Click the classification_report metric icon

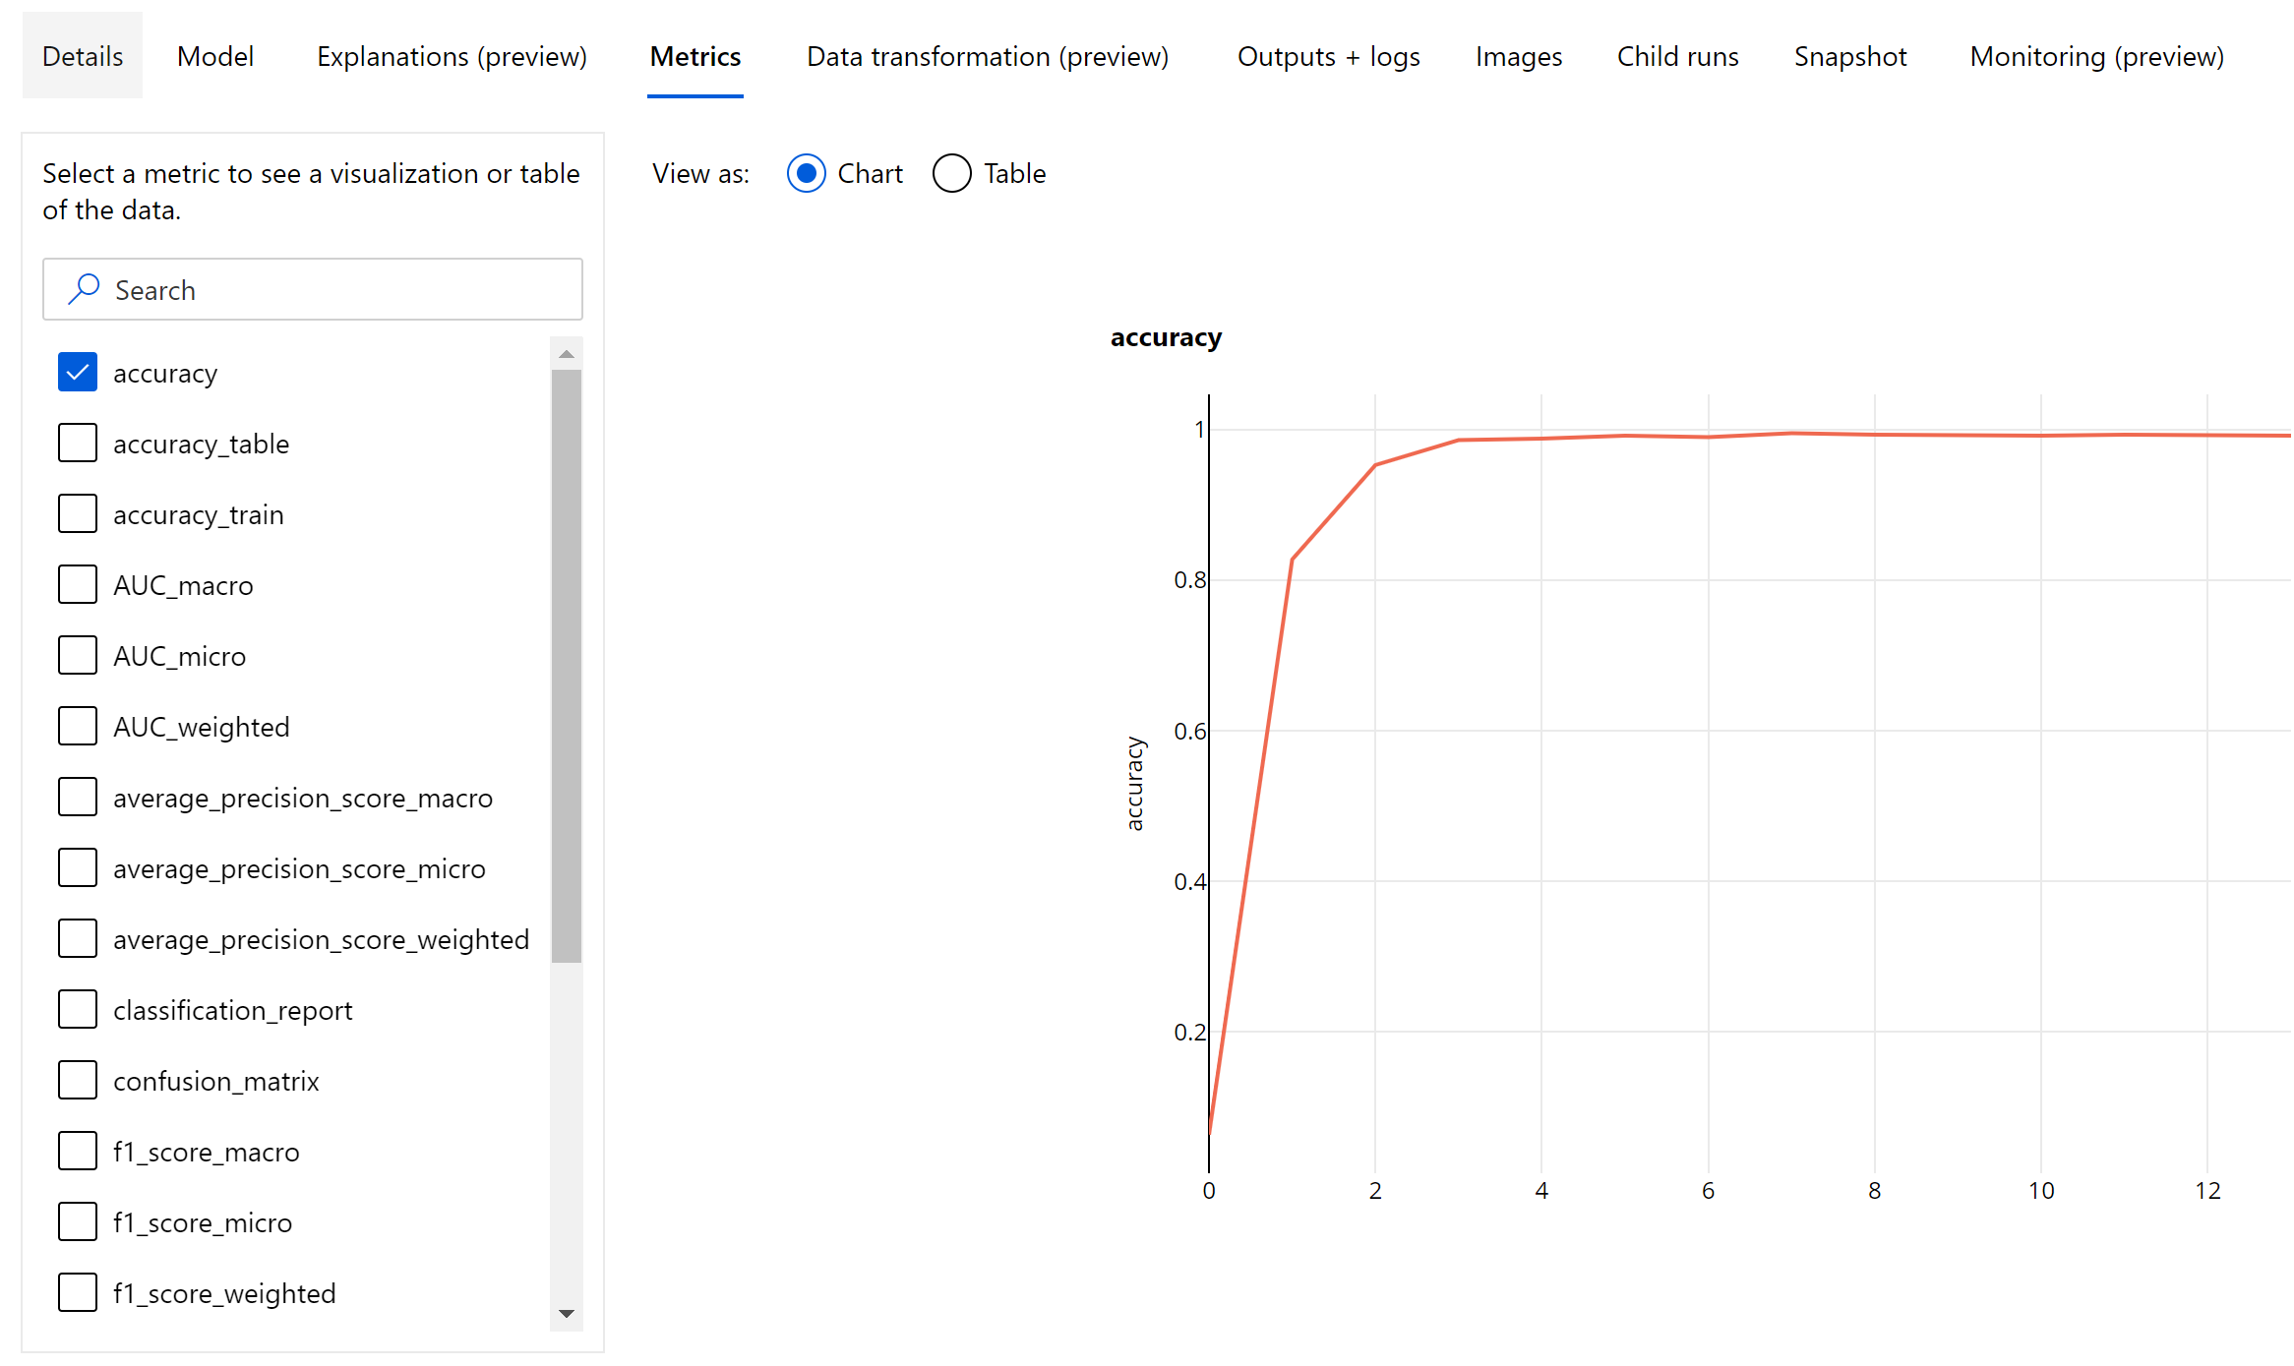(x=75, y=1008)
